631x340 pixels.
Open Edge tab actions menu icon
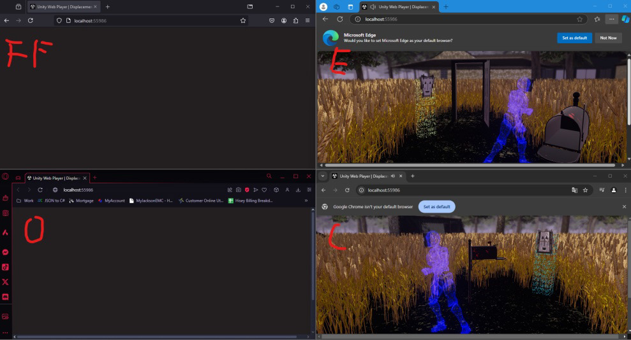[350, 7]
